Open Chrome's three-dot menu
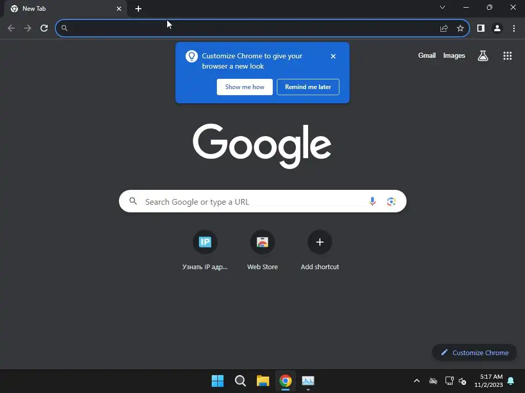This screenshot has height=393, width=525. [x=514, y=28]
